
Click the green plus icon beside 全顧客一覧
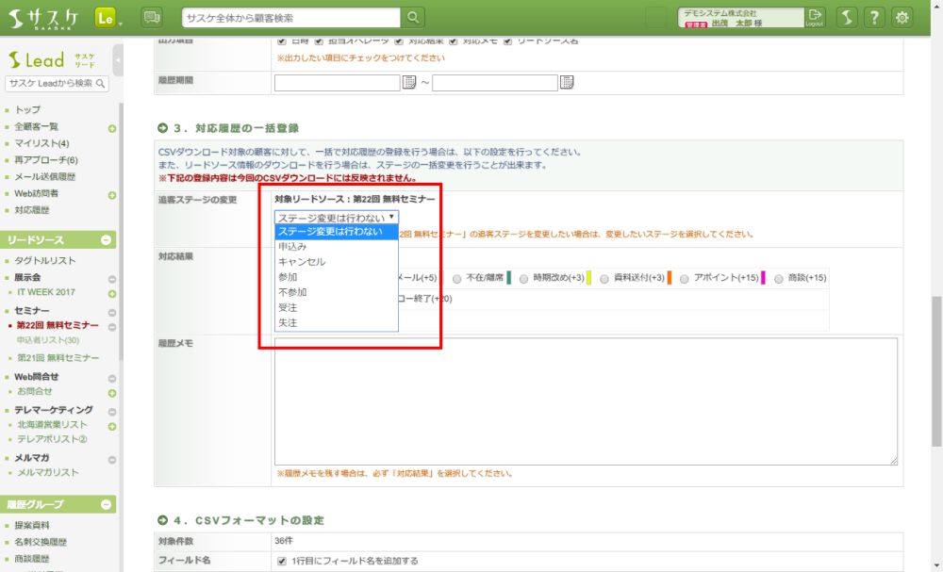click(112, 128)
